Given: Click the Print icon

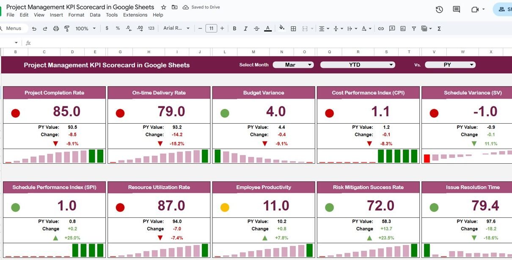Looking at the screenshot, I should [x=56, y=29].
